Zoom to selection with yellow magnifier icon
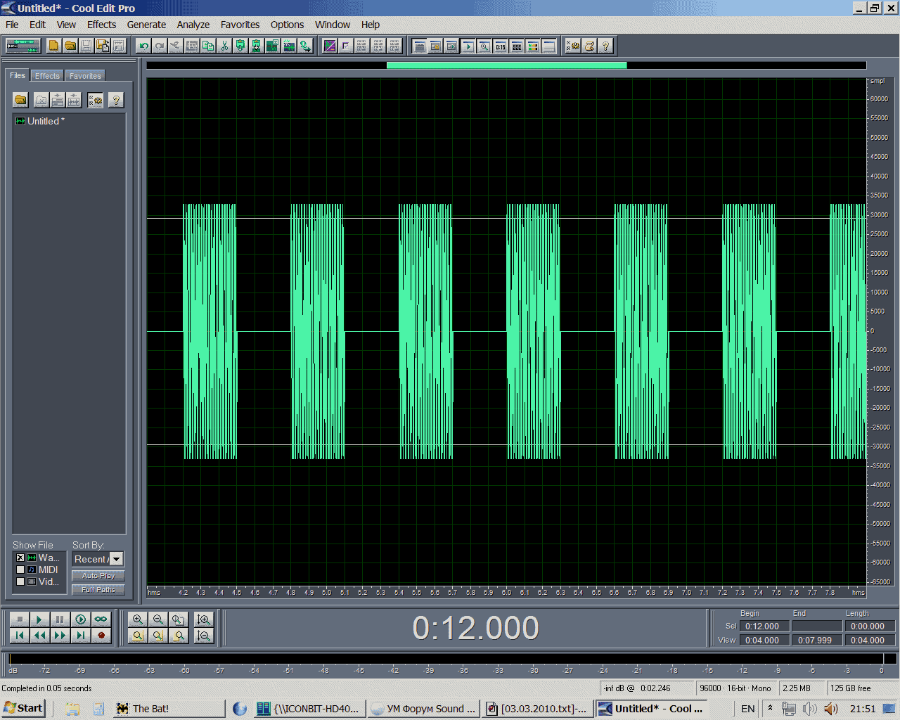The image size is (900, 720). tap(138, 636)
